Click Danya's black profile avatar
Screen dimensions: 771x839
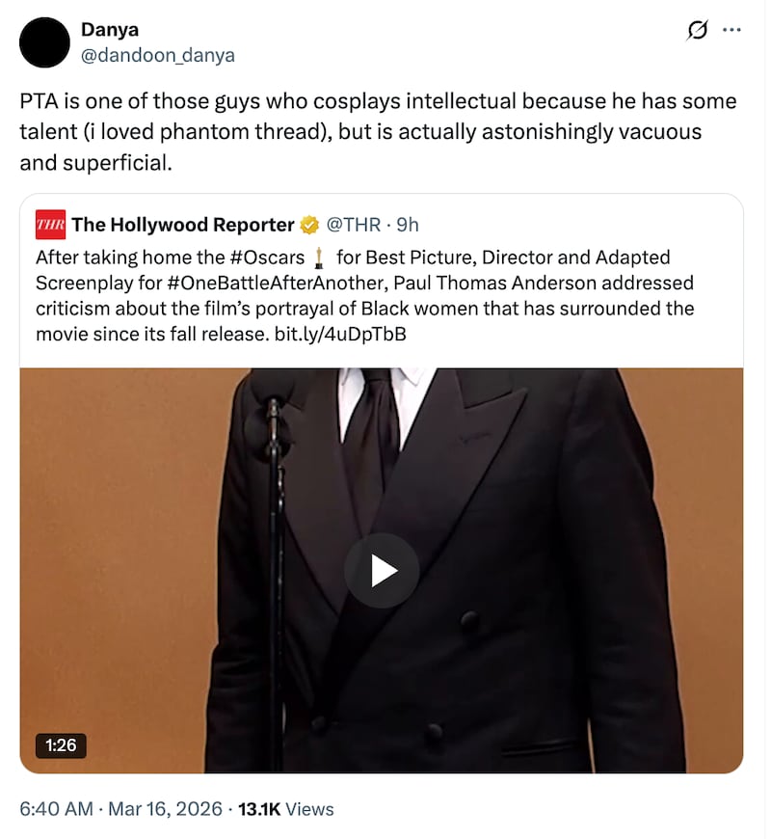(x=44, y=43)
